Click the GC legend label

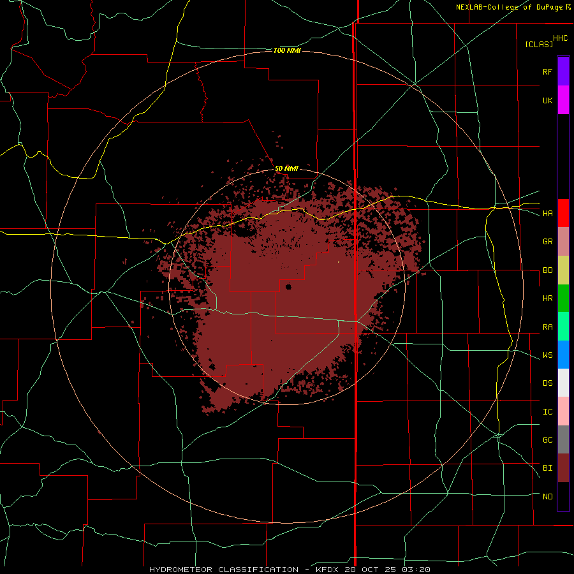click(547, 440)
